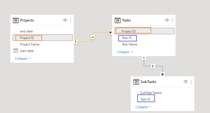Click the SubTasks table title
This screenshot has height=113, width=210.
click(x=148, y=82)
